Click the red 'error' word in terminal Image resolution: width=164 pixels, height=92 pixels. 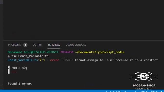pyautogui.click(x=55, y=60)
